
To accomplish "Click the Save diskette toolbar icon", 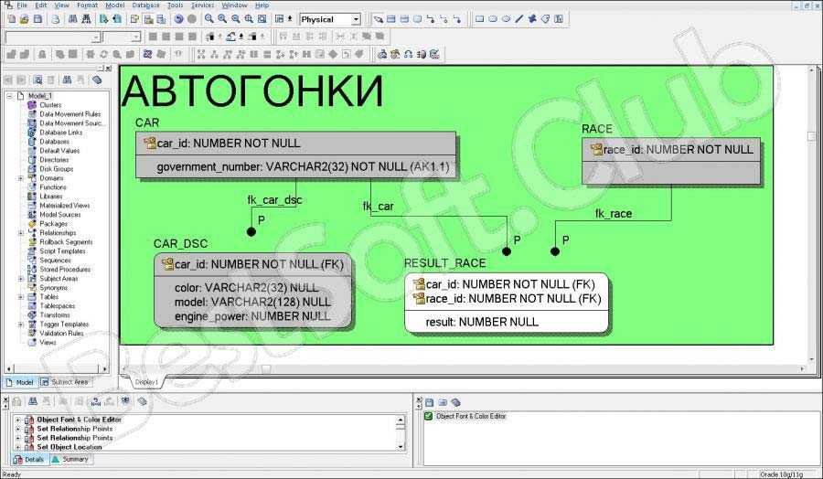I will point(37,19).
